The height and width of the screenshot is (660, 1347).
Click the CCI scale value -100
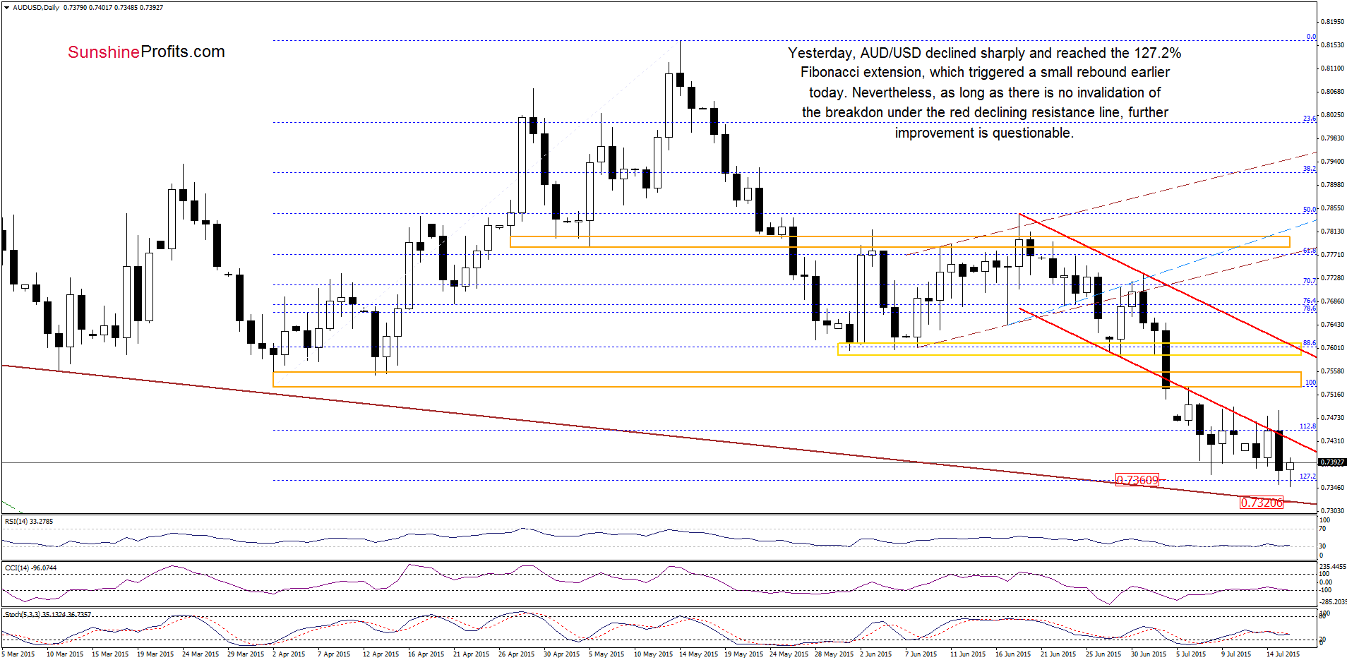1326,590
